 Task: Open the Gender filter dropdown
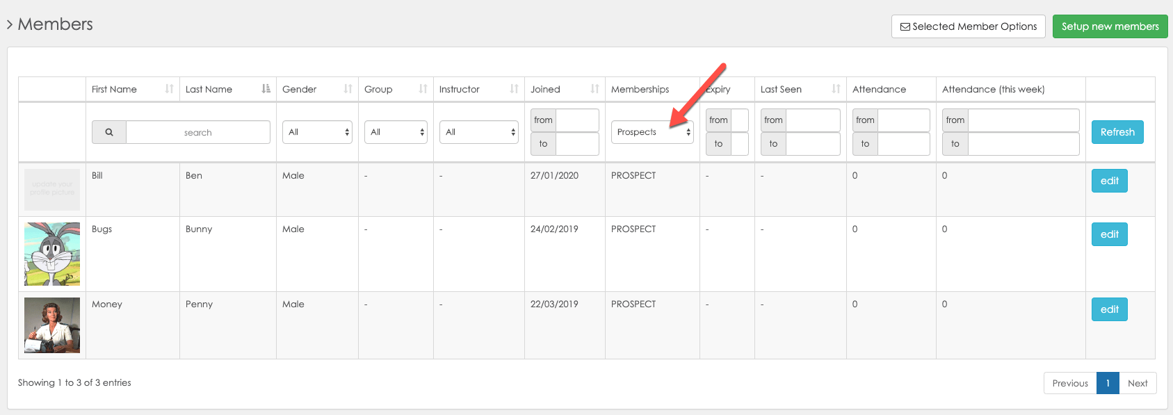317,132
